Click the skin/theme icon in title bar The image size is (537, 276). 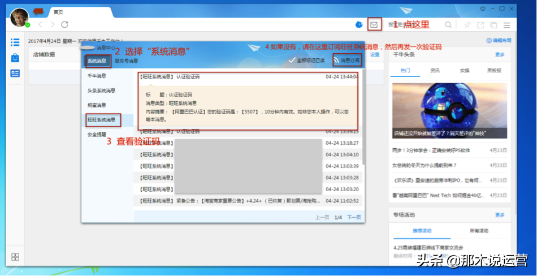[483, 8]
